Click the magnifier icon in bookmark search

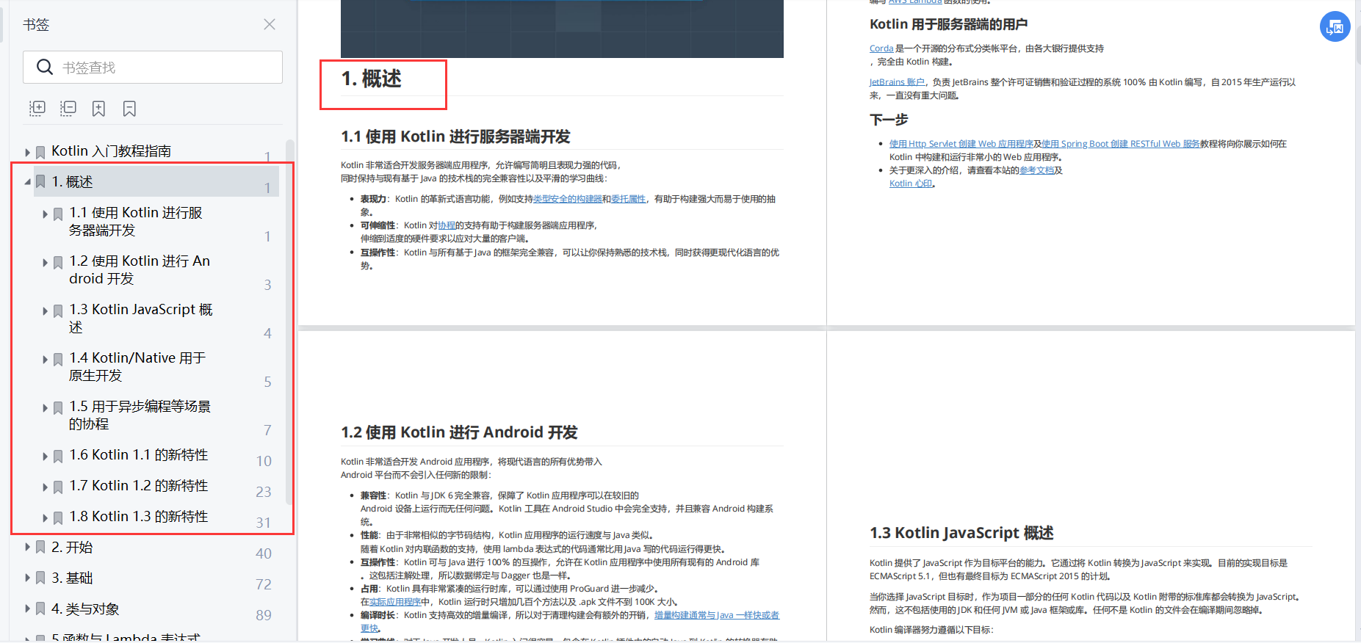point(44,68)
